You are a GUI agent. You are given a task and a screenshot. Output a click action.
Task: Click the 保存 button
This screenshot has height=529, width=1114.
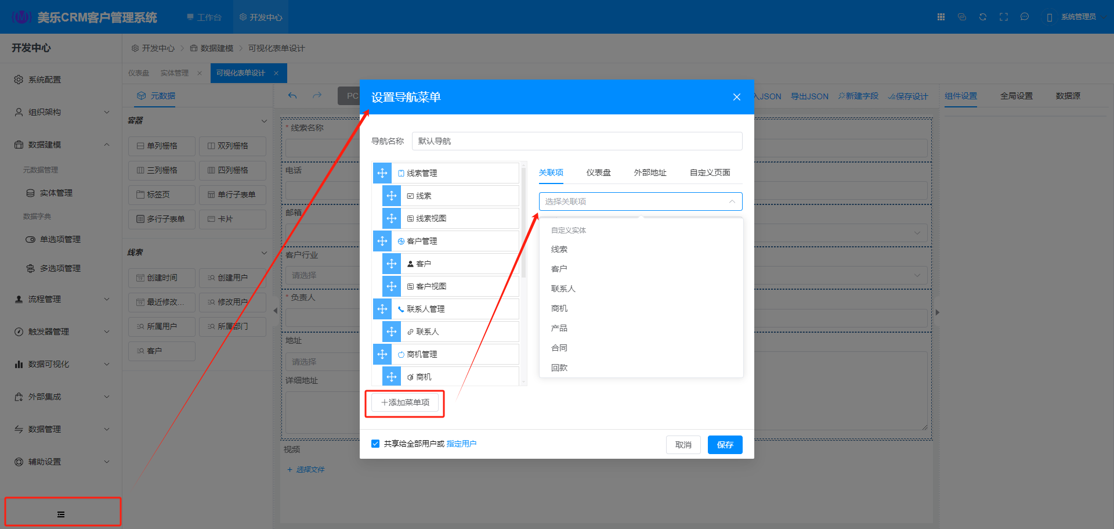[x=725, y=445]
